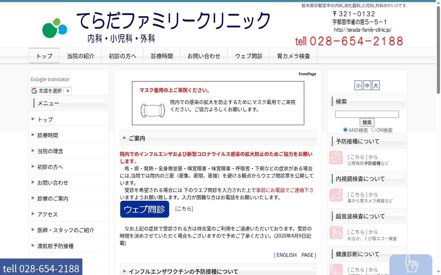Open 当院の紹介 in the top navigation
The width and height of the screenshot is (441, 275).
[81, 56]
